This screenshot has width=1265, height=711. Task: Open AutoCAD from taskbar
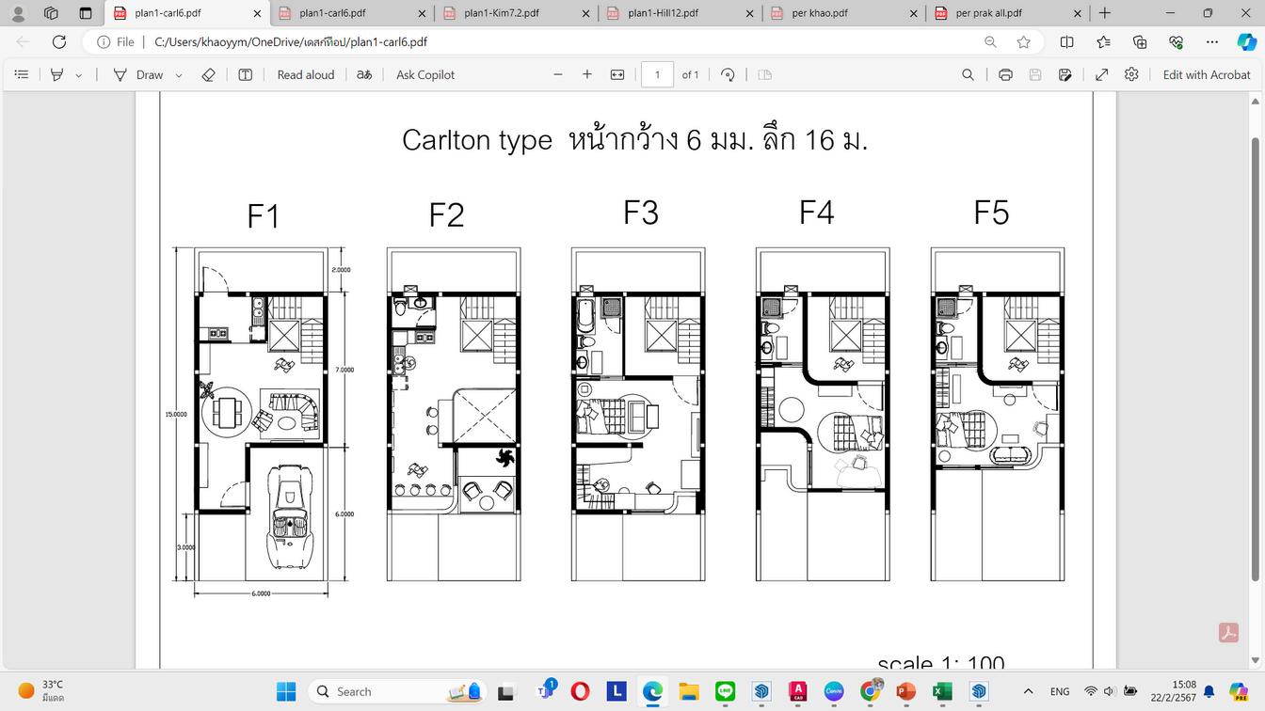pos(798,692)
